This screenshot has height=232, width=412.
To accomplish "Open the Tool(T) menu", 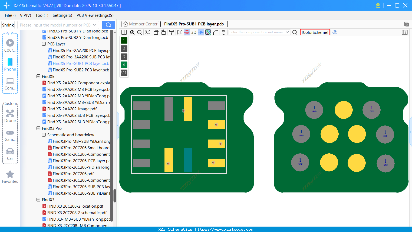I will [42, 15].
